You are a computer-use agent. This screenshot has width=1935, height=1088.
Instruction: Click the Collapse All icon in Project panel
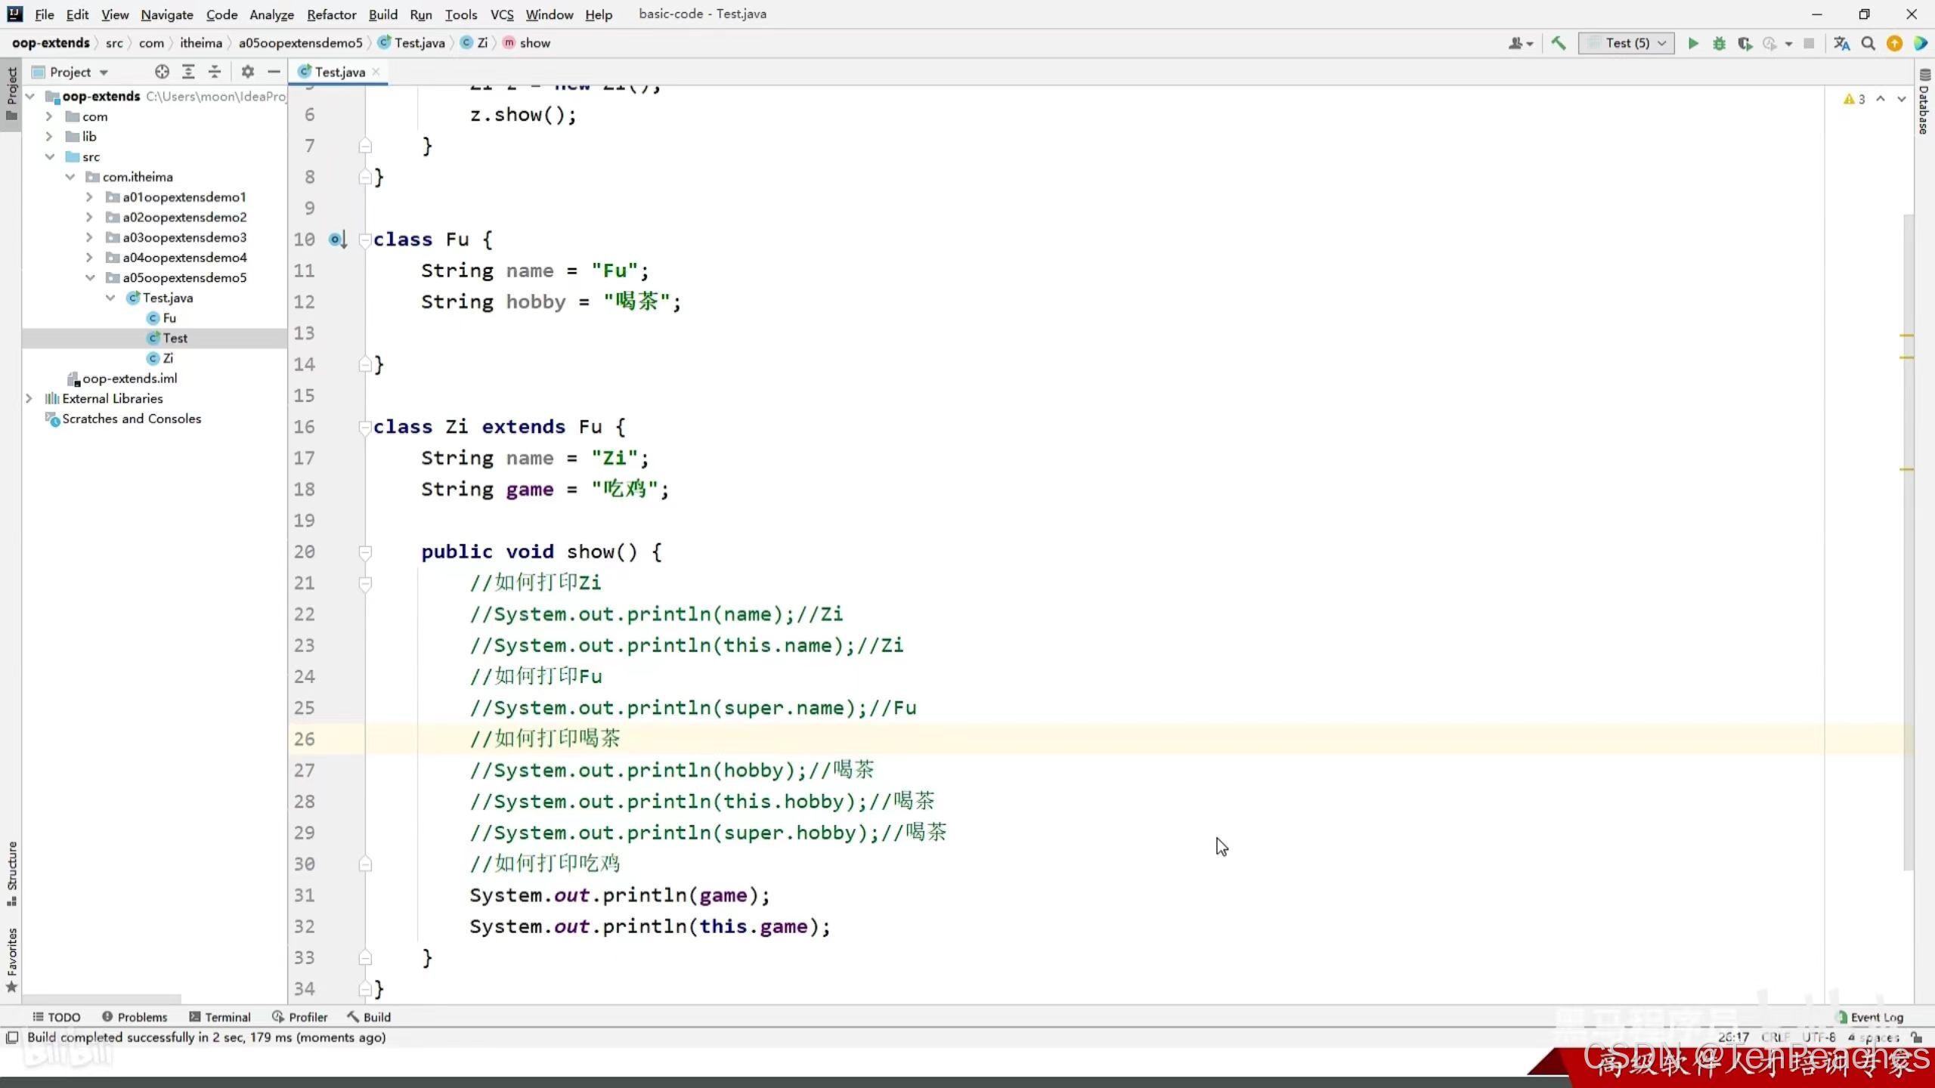tap(215, 72)
